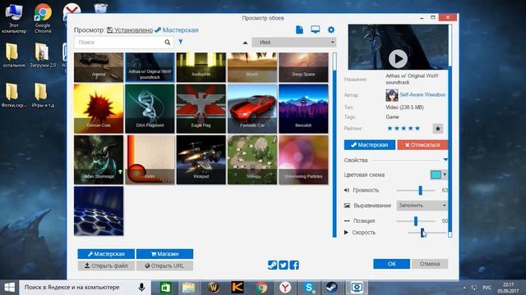This screenshot has width=526, height=295.
Task: Share via the Steam icon
Action: (x=272, y=265)
